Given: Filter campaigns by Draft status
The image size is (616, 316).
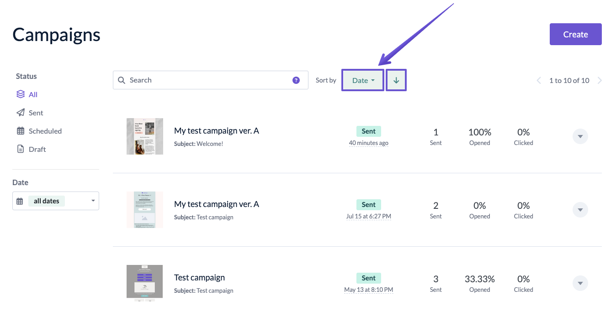Looking at the screenshot, I should pyautogui.click(x=37, y=149).
